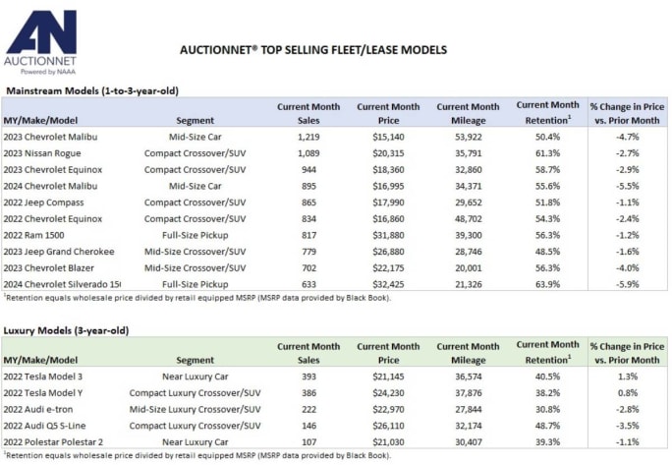Click the 2022 Tesla Model Y cell

[43, 392]
